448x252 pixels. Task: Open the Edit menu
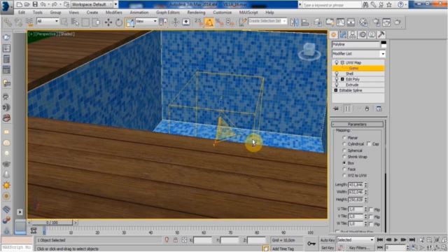[22, 13]
